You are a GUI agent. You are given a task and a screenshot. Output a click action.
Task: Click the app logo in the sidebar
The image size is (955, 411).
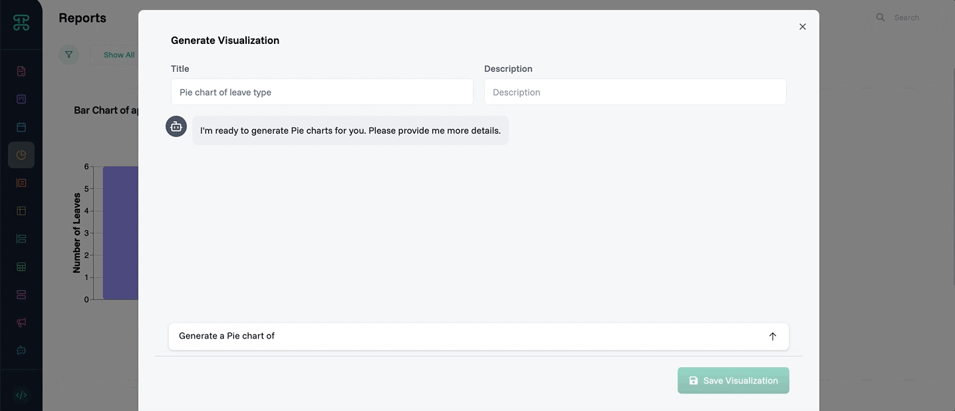(x=21, y=23)
